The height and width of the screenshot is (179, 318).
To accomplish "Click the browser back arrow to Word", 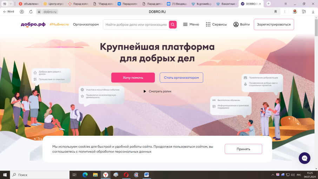I will 9,12.
